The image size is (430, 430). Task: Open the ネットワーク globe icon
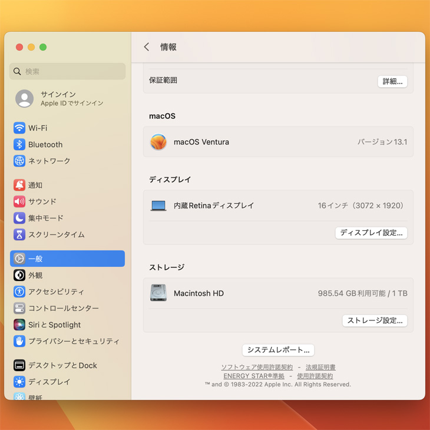click(x=19, y=161)
